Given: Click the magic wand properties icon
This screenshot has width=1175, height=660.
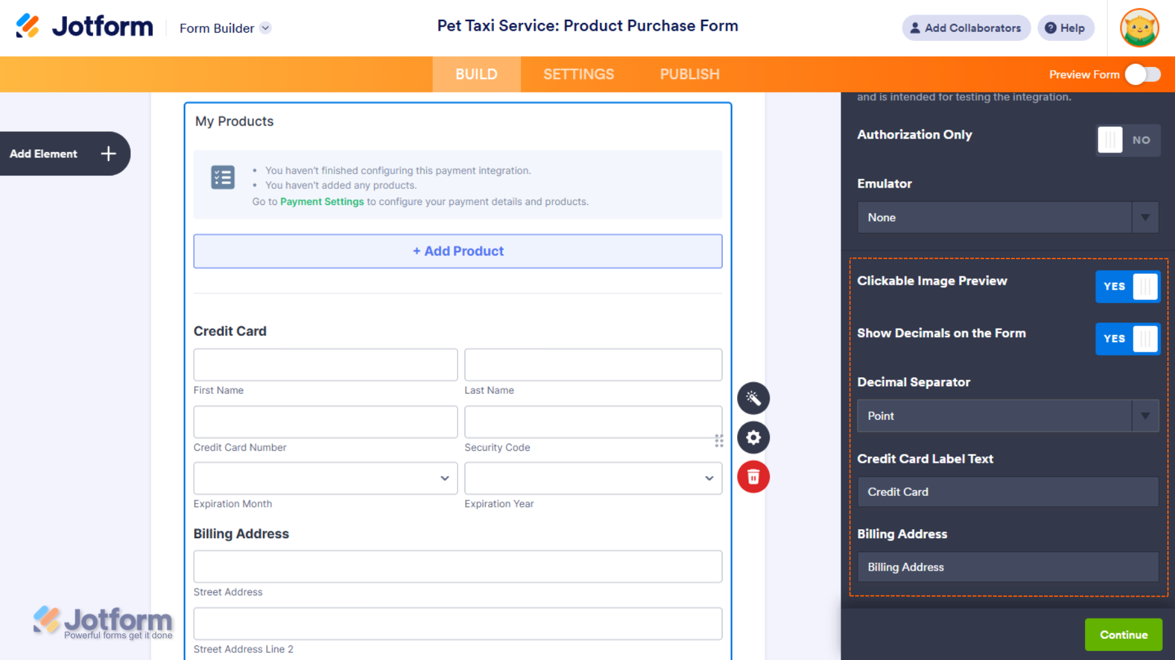Looking at the screenshot, I should click(753, 398).
